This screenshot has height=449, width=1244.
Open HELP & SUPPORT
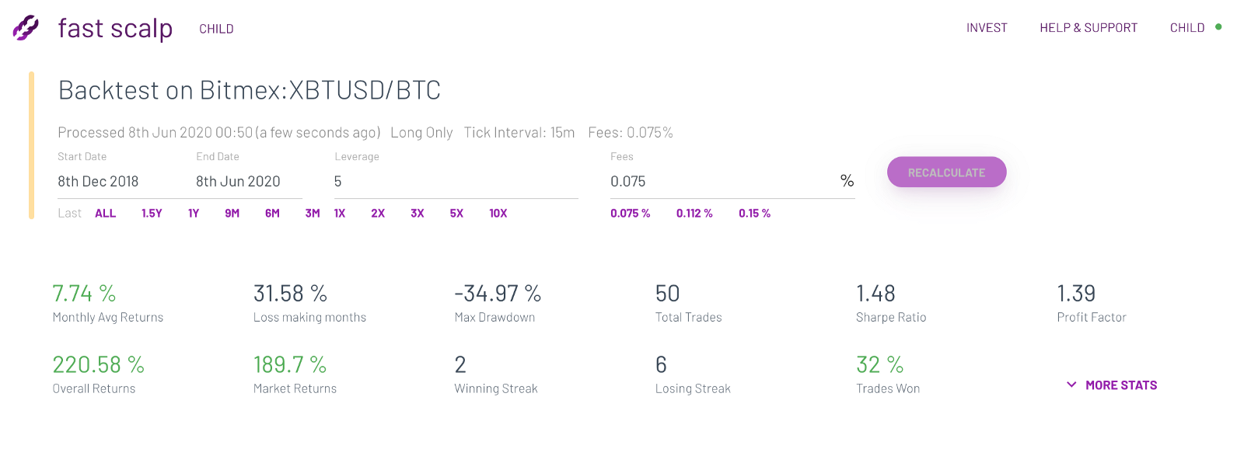[x=1088, y=27]
